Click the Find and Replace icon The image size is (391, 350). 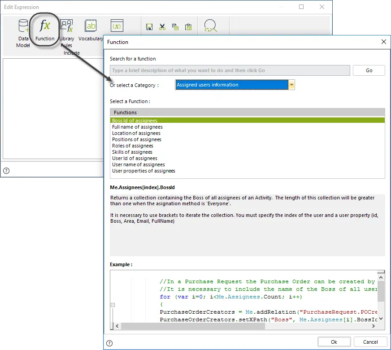click(210, 26)
